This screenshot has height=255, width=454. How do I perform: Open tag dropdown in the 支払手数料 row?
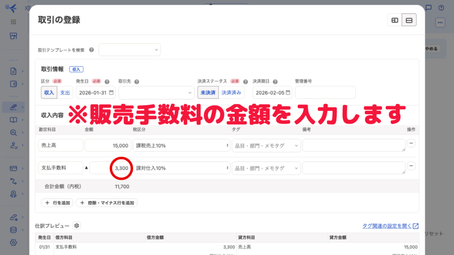coord(266,168)
